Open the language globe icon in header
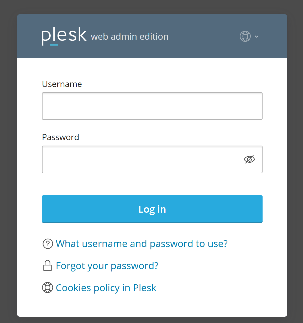This screenshot has width=303, height=323. tap(245, 36)
